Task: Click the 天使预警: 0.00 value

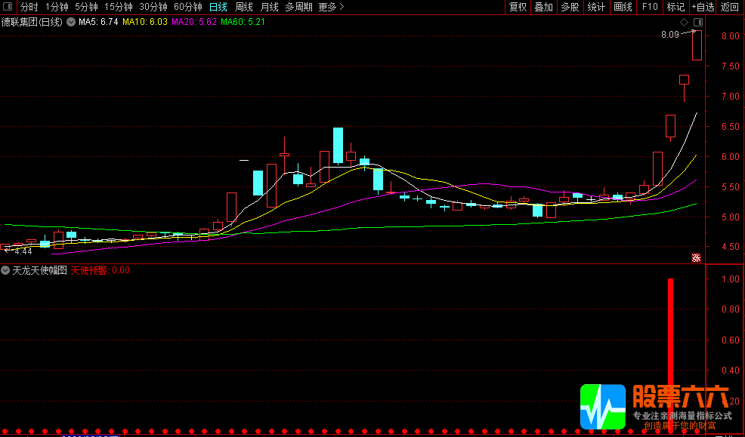Action: (x=100, y=270)
